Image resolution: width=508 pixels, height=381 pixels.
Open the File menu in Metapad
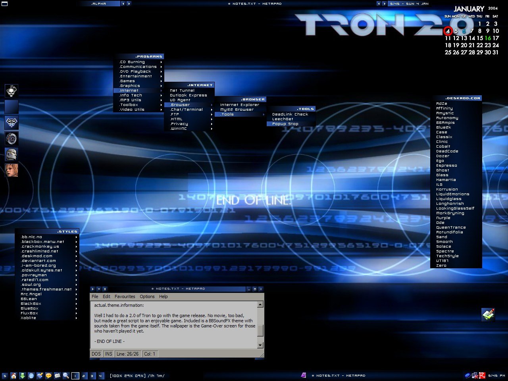[x=95, y=296]
